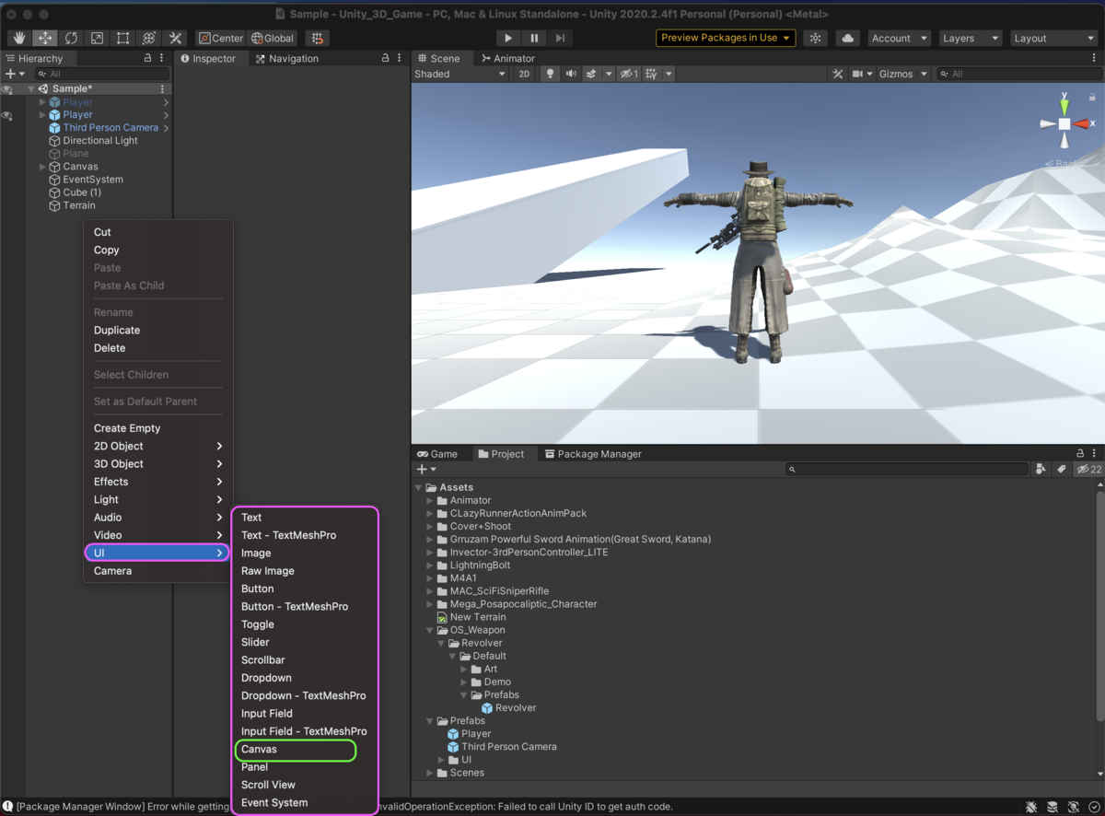Open custom editor tools
Viewport: 1105px width, 816px height.
(175, 38)
